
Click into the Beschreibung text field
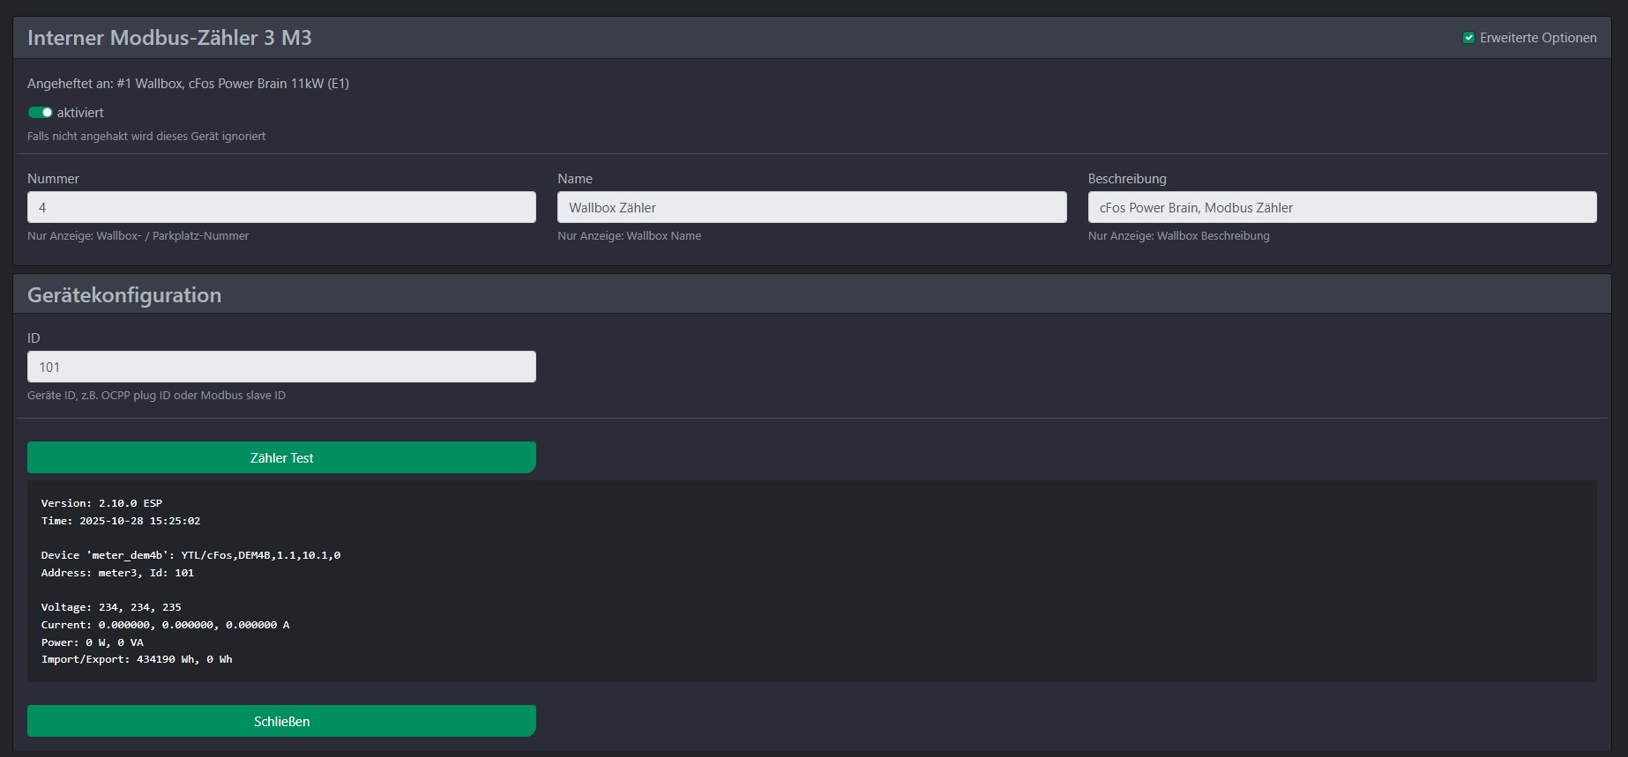pos(1341,208)
